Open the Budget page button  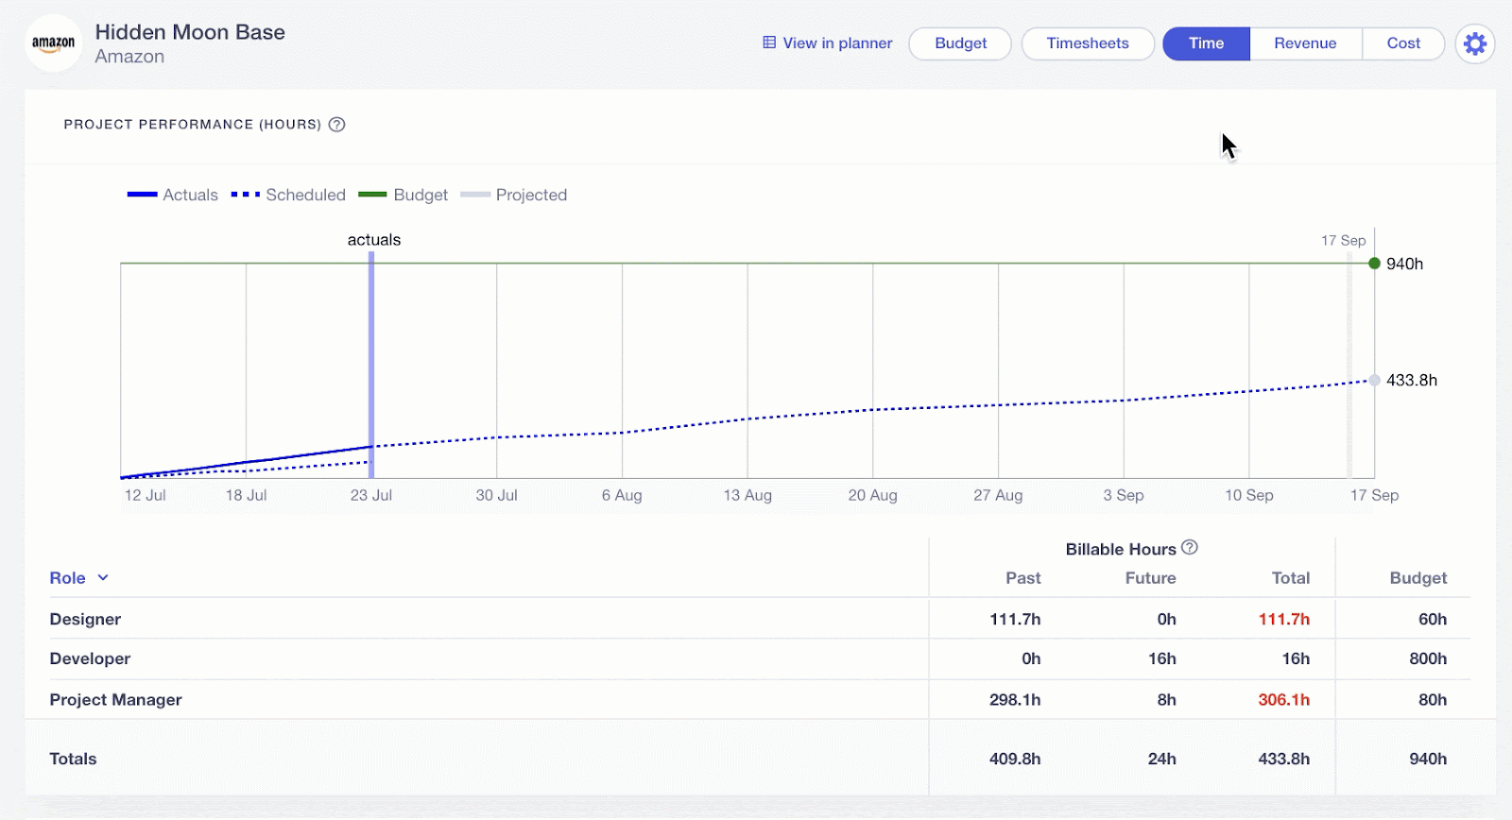click(960, 43)
